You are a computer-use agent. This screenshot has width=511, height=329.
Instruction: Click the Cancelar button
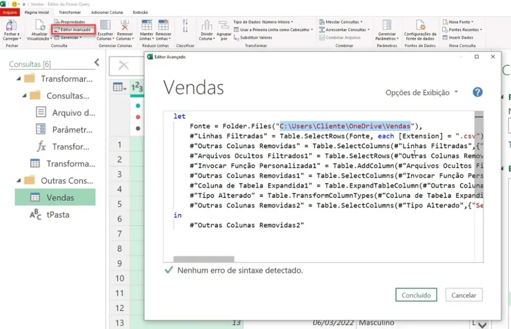point(464,295)
